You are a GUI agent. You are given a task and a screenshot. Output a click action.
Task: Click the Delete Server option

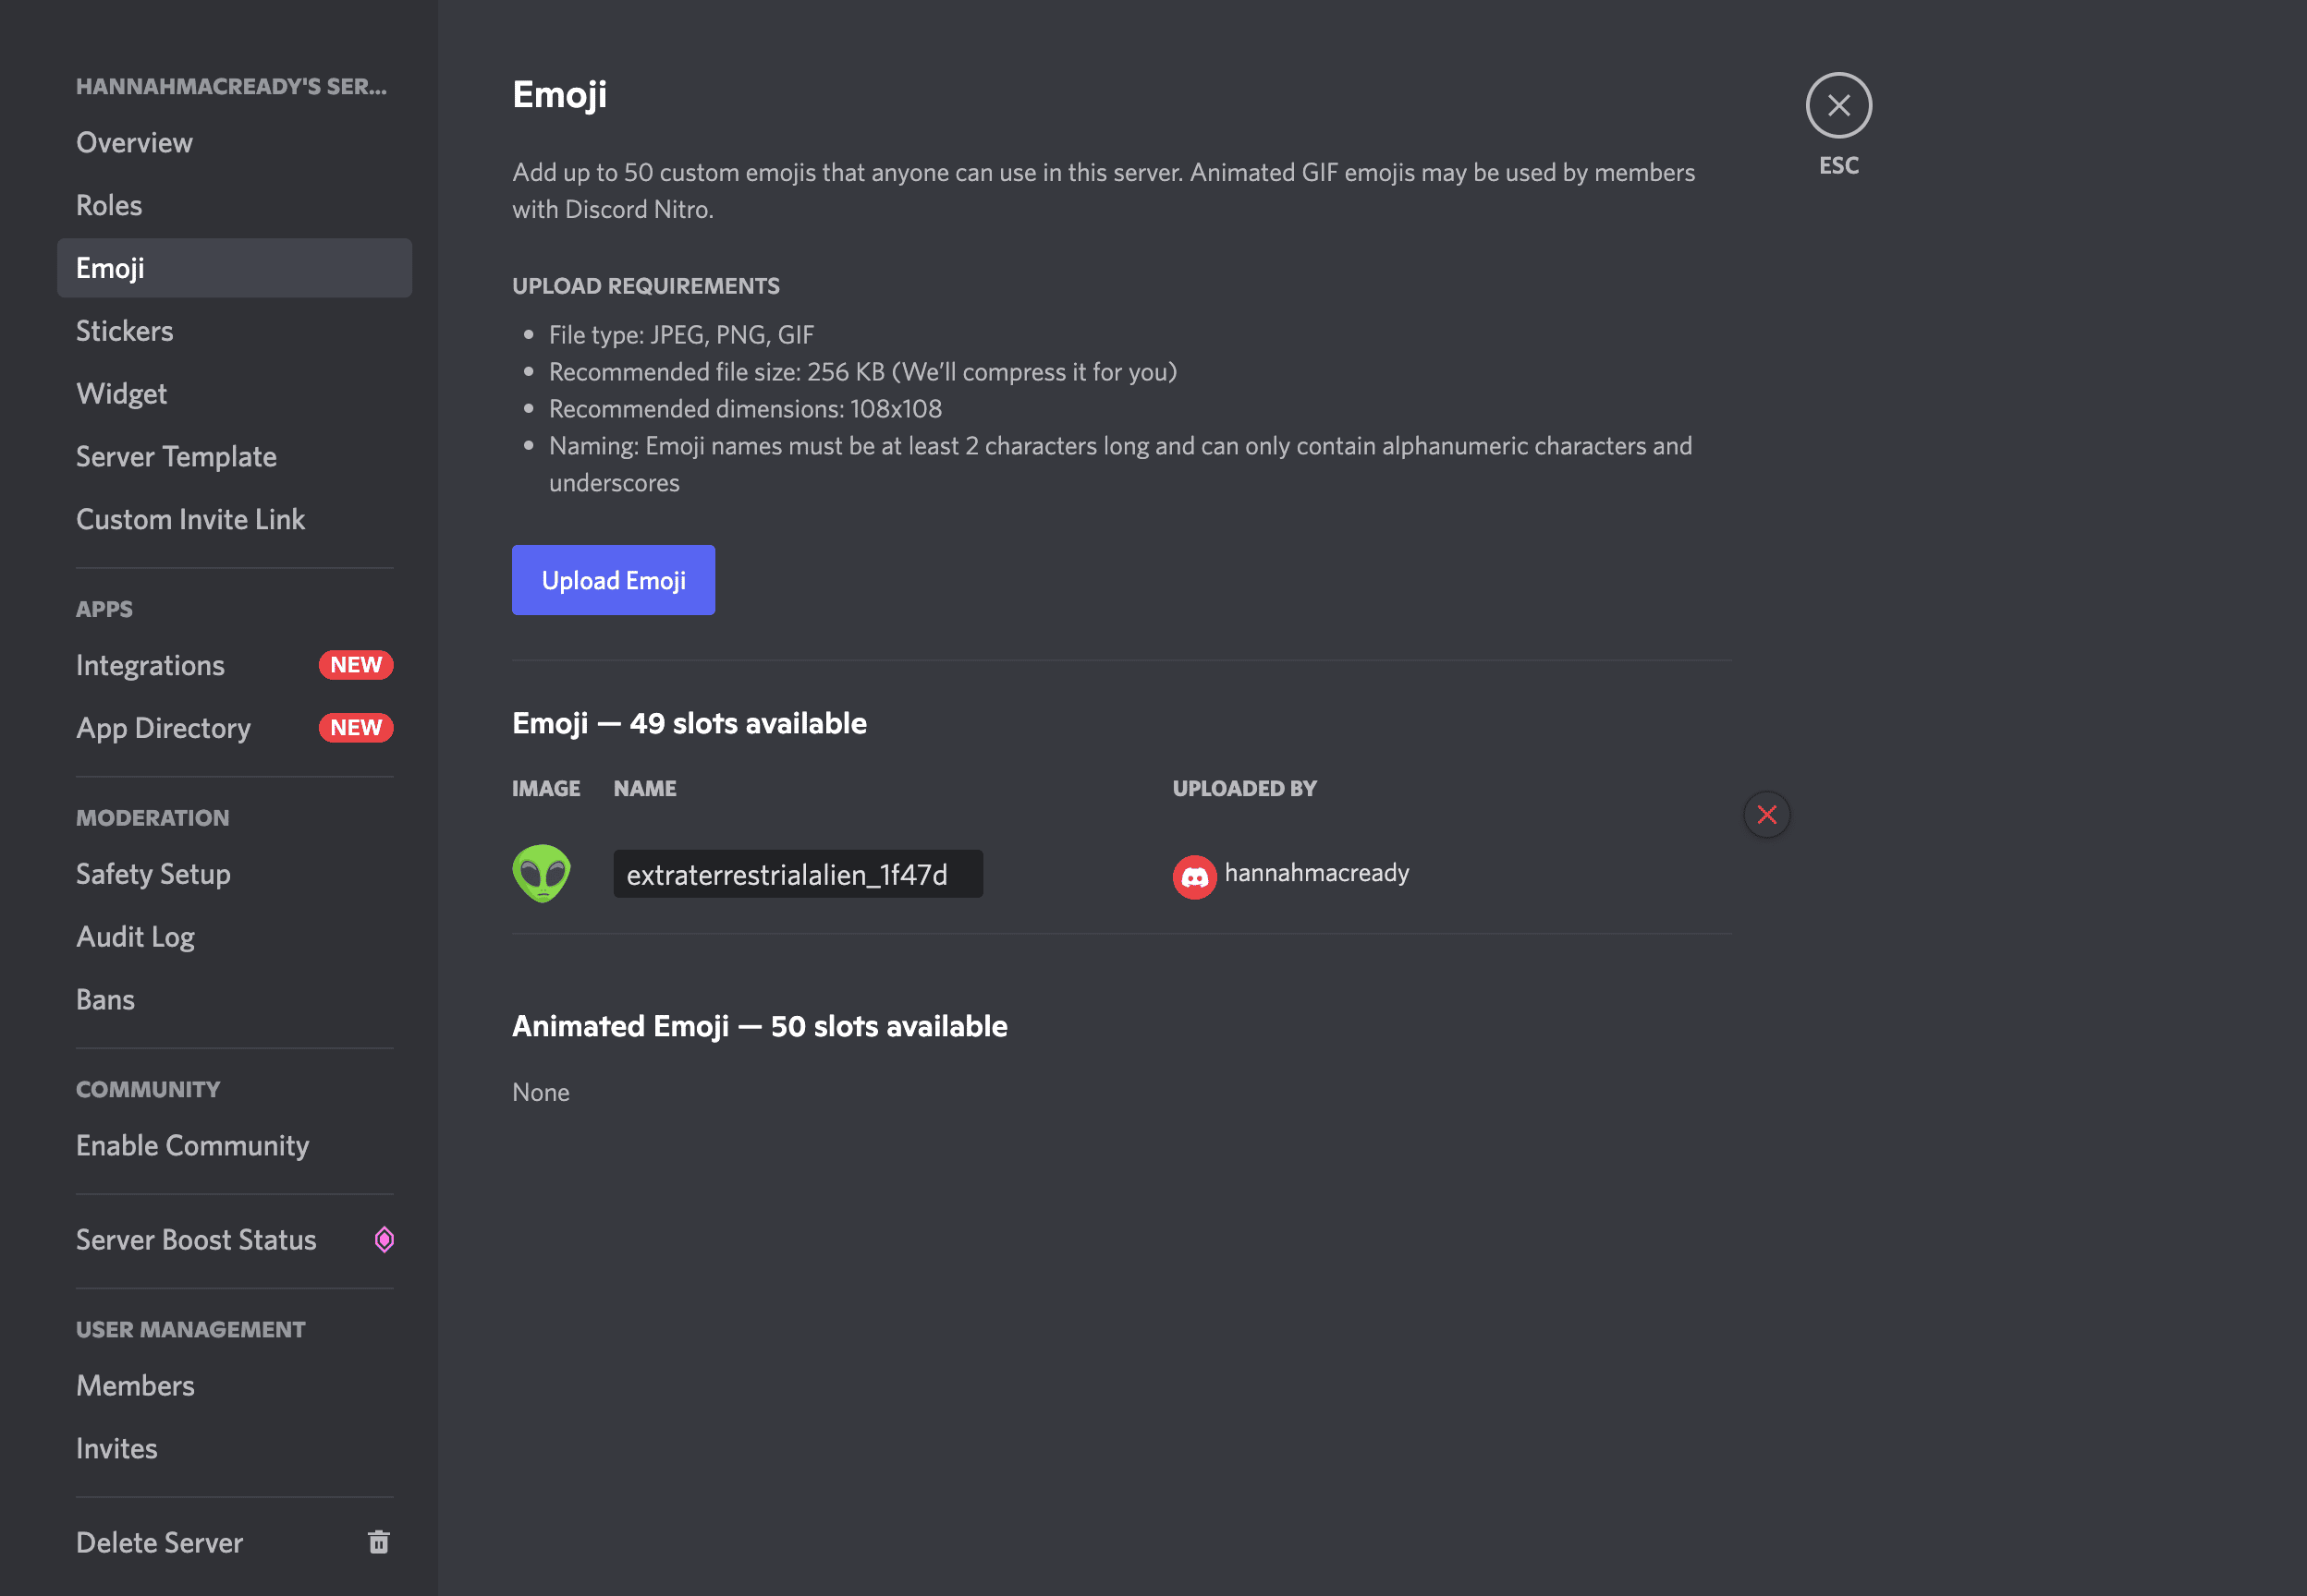(x=160, y=1543)
